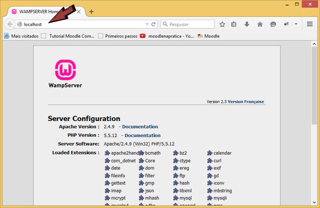Open Primeiros passos bookmark

click(x=118, y=36)
